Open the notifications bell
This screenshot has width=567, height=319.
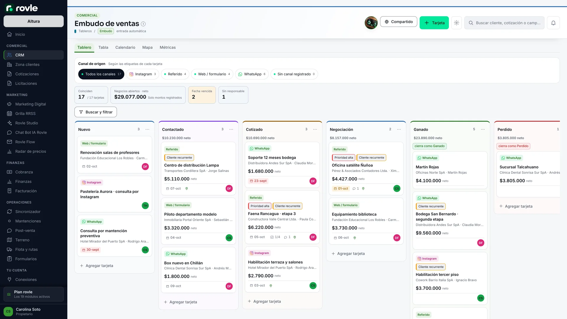pyautogui.click(x=553, y=23)
